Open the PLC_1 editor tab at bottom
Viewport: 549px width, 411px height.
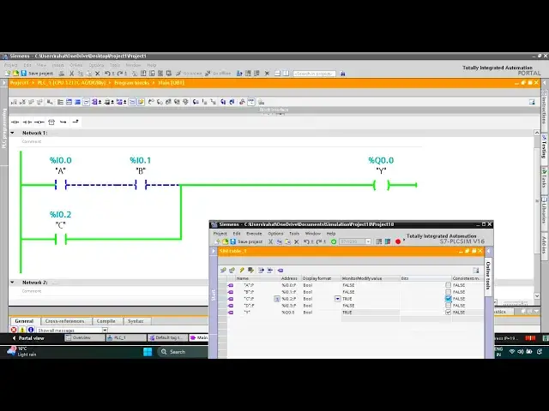[126, 338]
